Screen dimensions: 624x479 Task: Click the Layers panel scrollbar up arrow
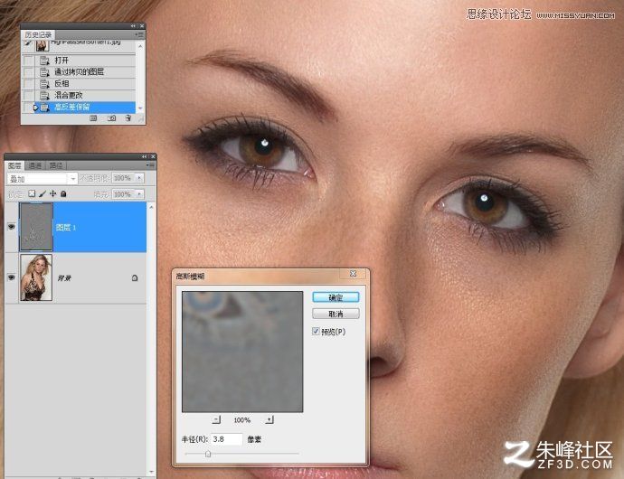(151, 206)
